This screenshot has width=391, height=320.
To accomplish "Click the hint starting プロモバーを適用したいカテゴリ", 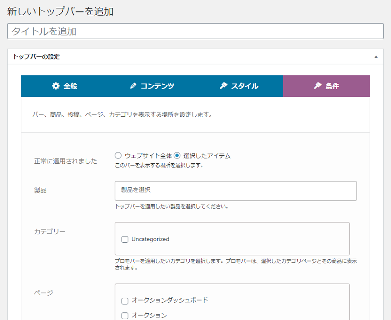I will tap(235, 265).
